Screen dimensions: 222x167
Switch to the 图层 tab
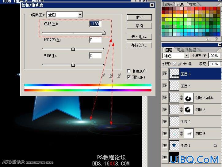169,50
